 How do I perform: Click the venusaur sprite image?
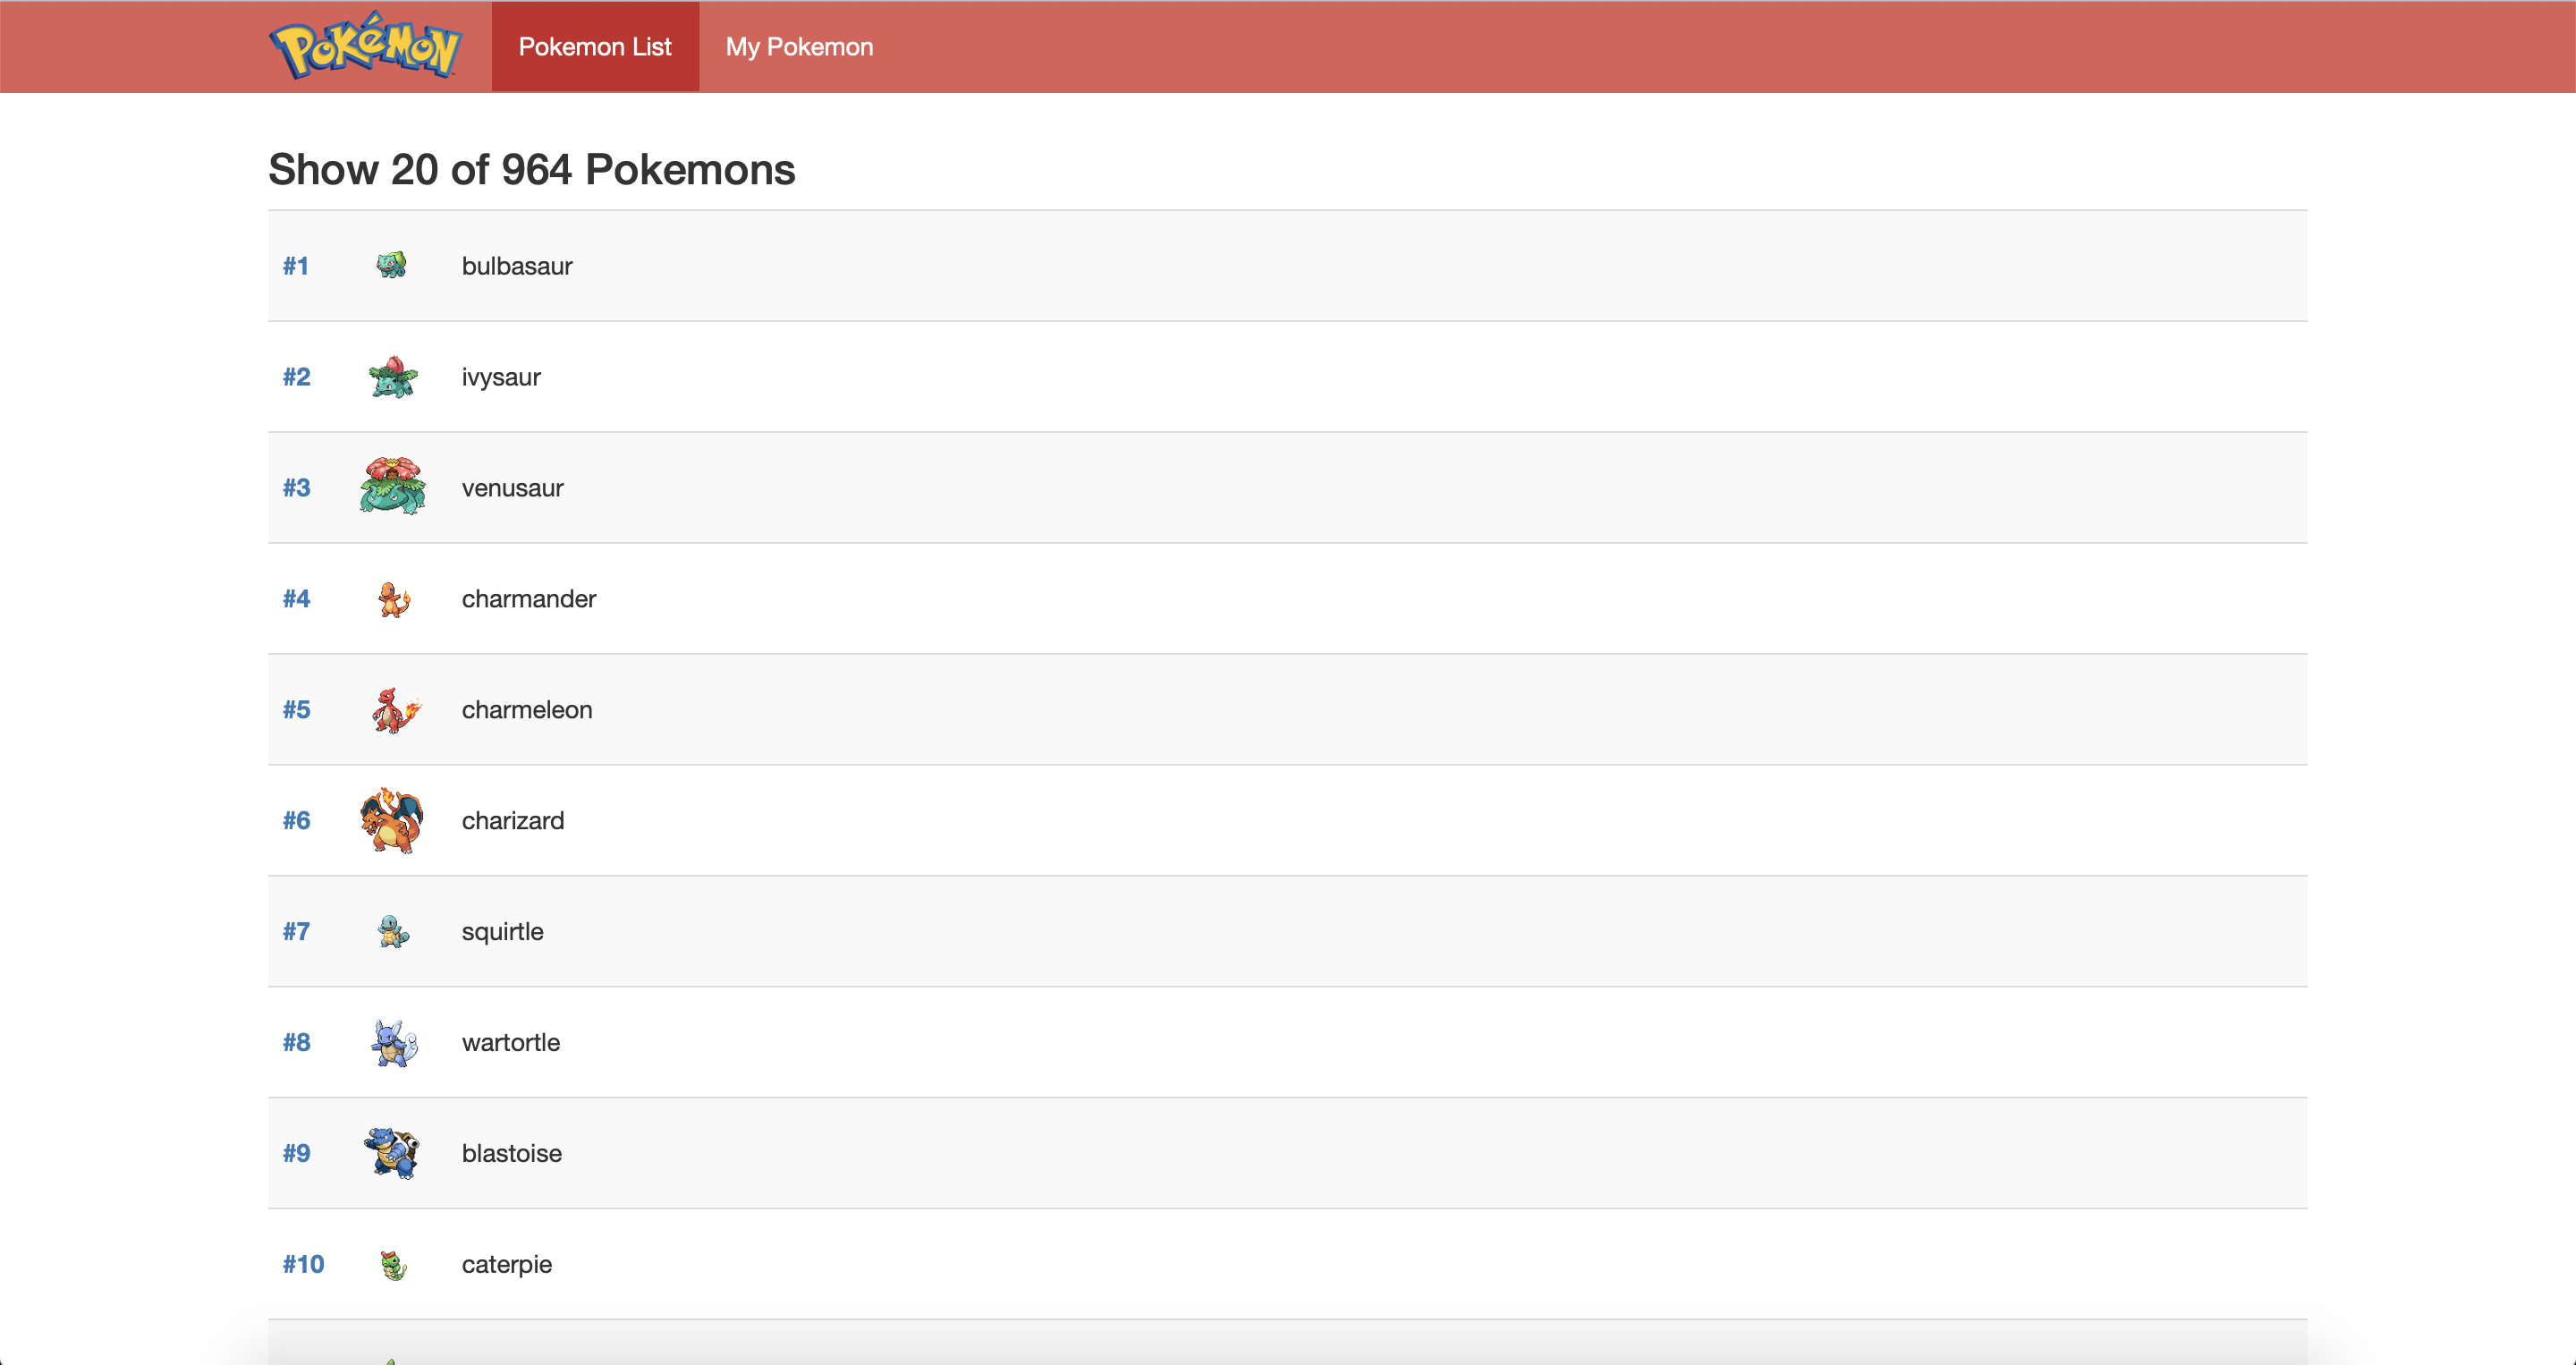tap(392, 487)
